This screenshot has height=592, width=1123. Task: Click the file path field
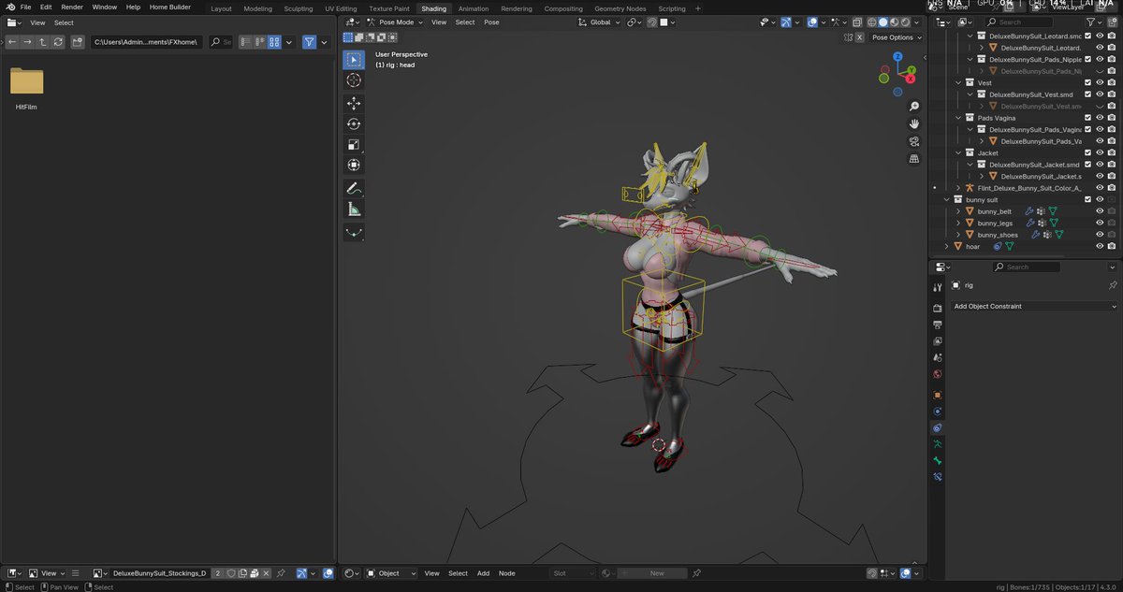pos(147,42)
